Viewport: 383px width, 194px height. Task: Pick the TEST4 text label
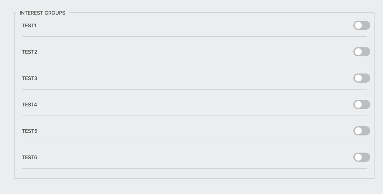pyautogui.click(x=30, y=105)
